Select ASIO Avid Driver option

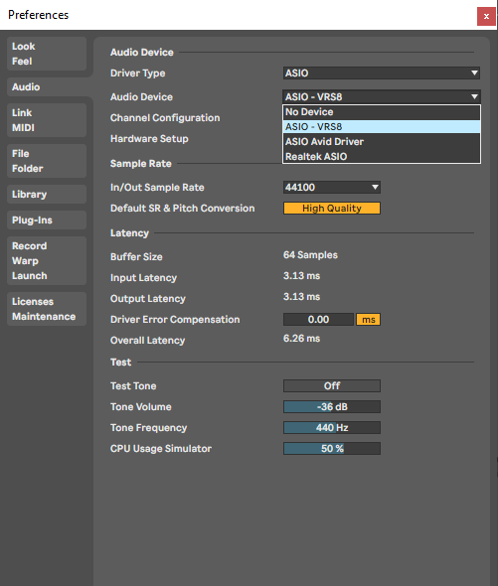(x=382, y=142)
